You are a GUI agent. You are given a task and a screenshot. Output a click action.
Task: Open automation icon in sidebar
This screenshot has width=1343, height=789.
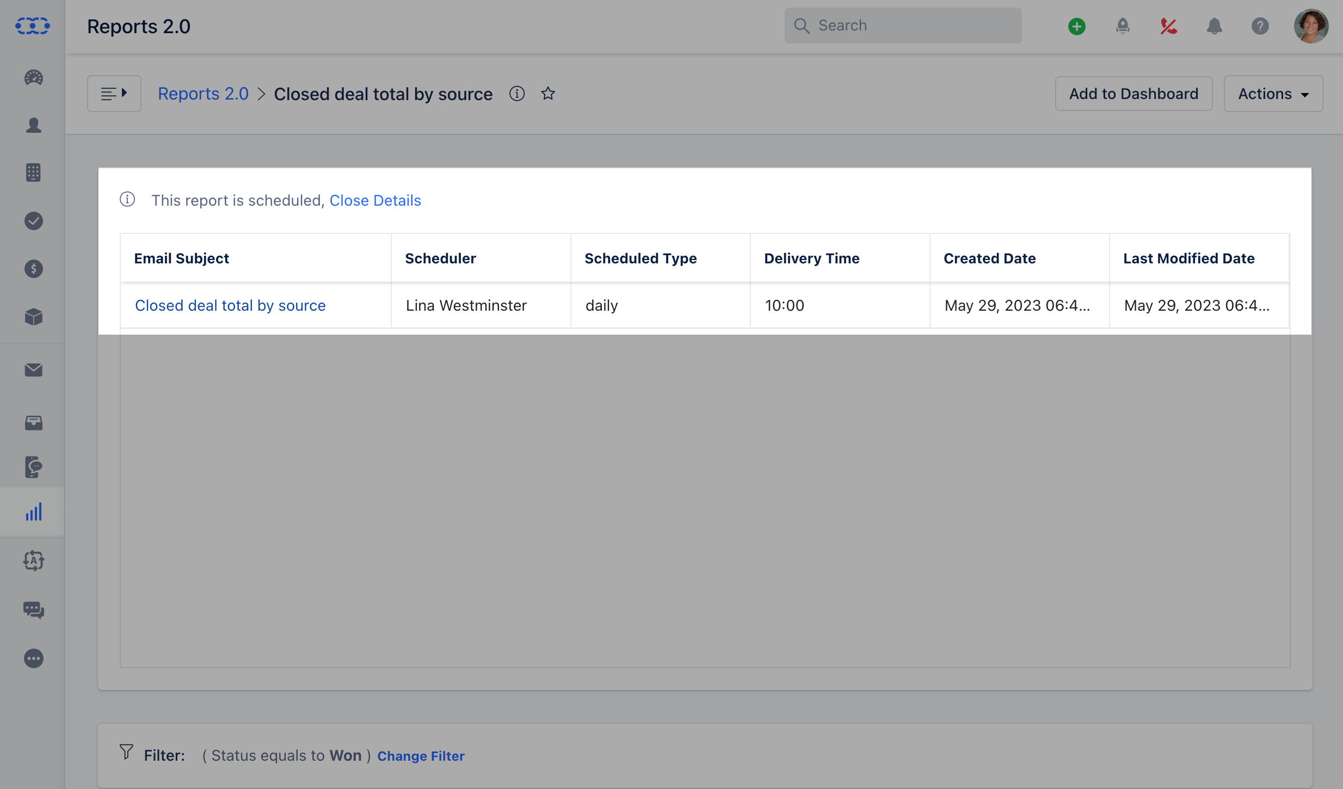[33, 560]
